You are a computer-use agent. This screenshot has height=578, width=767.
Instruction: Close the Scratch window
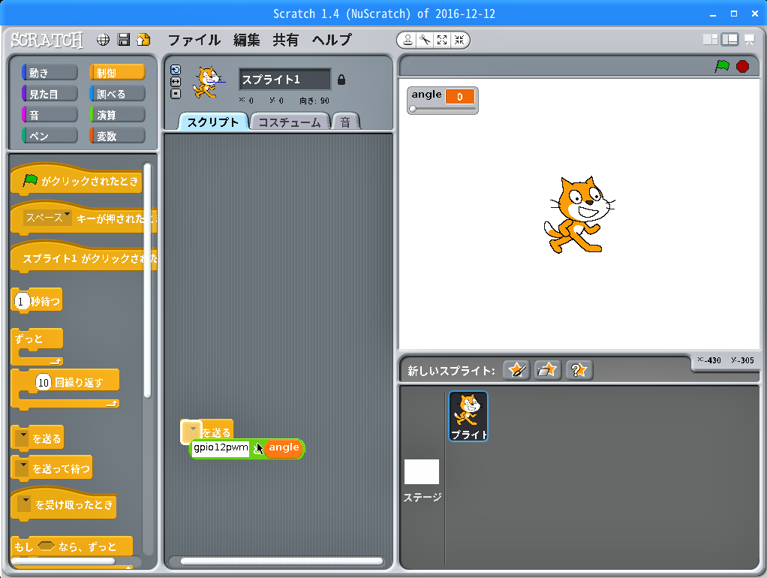point(755,14)
